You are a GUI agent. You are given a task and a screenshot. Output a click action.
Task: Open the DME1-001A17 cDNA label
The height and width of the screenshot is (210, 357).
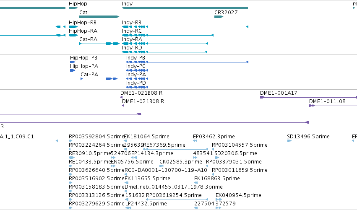pyautogui.click(x=279, y=93)
